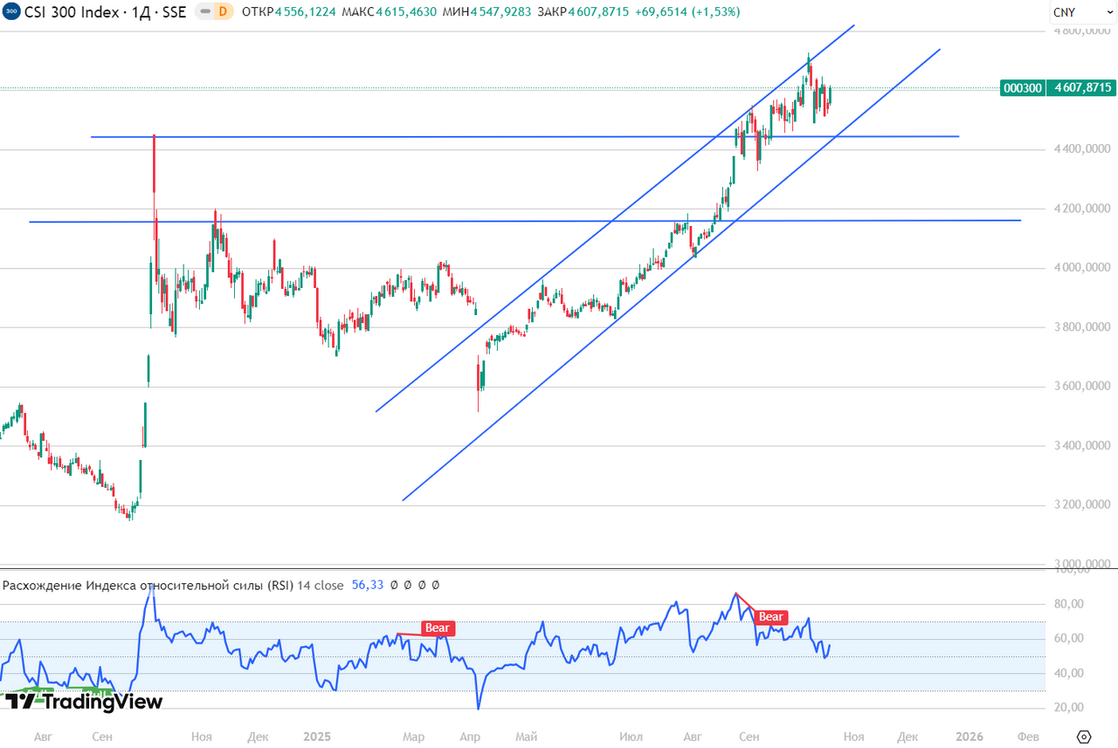Viewport: 1118px width, 748px height.
Task: Click the 4607,8715 current price tag
Action: [x=1082, y=87]
